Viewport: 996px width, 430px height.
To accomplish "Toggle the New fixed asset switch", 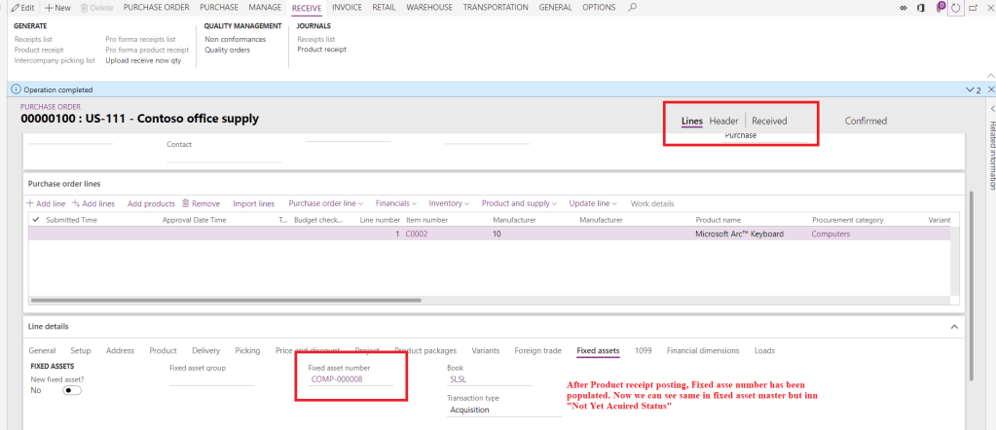I will pyautogui.click(x=71, y=390).
